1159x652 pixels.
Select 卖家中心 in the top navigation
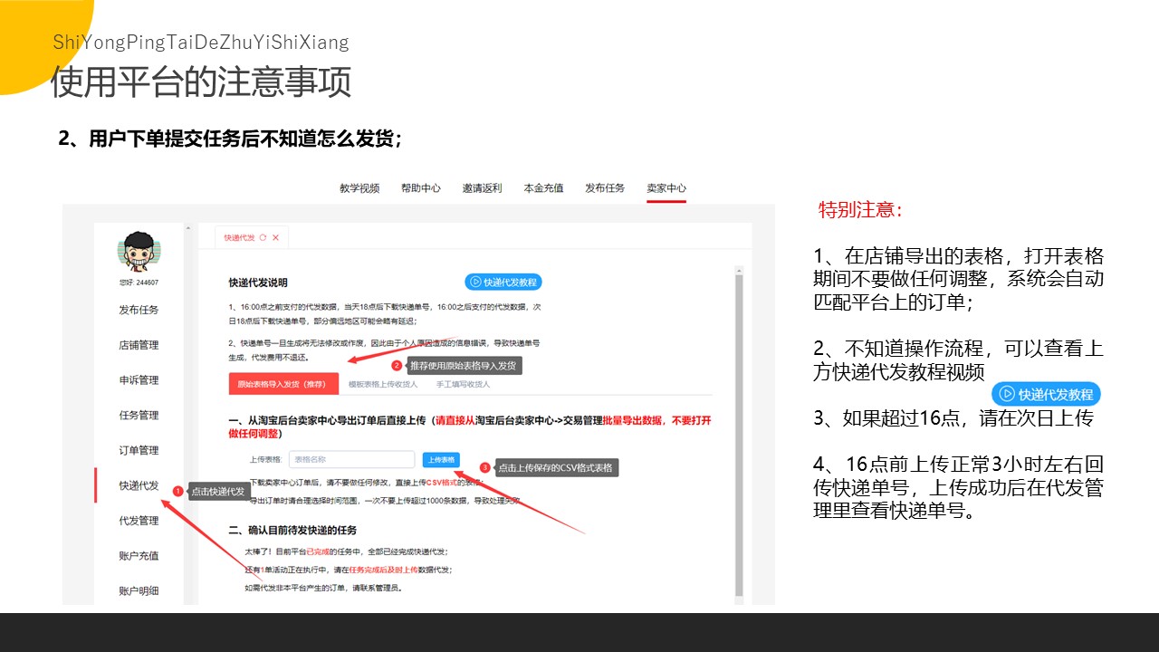point(666,188)
